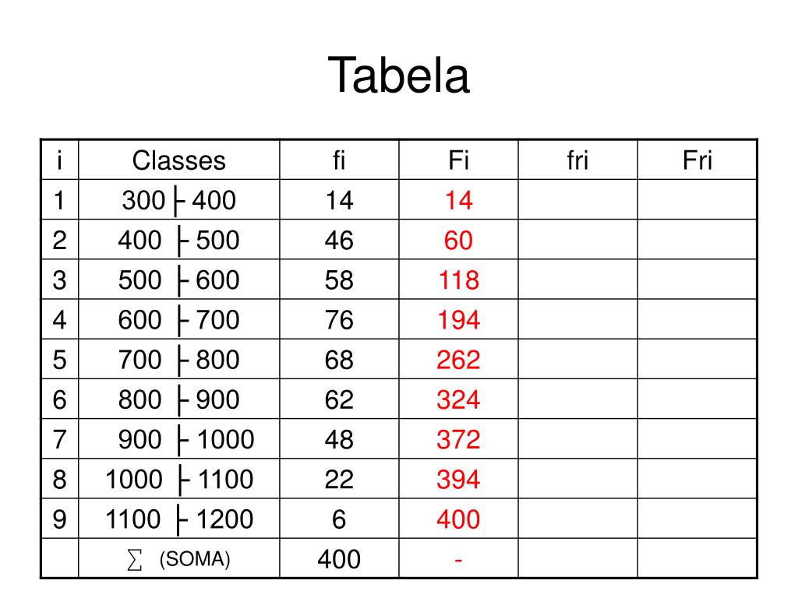
Task: Select the Classes column header
Action: pos(178,160)
